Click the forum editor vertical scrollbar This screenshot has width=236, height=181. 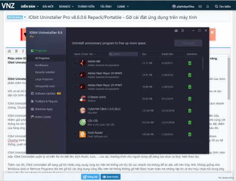pos(229,78)
